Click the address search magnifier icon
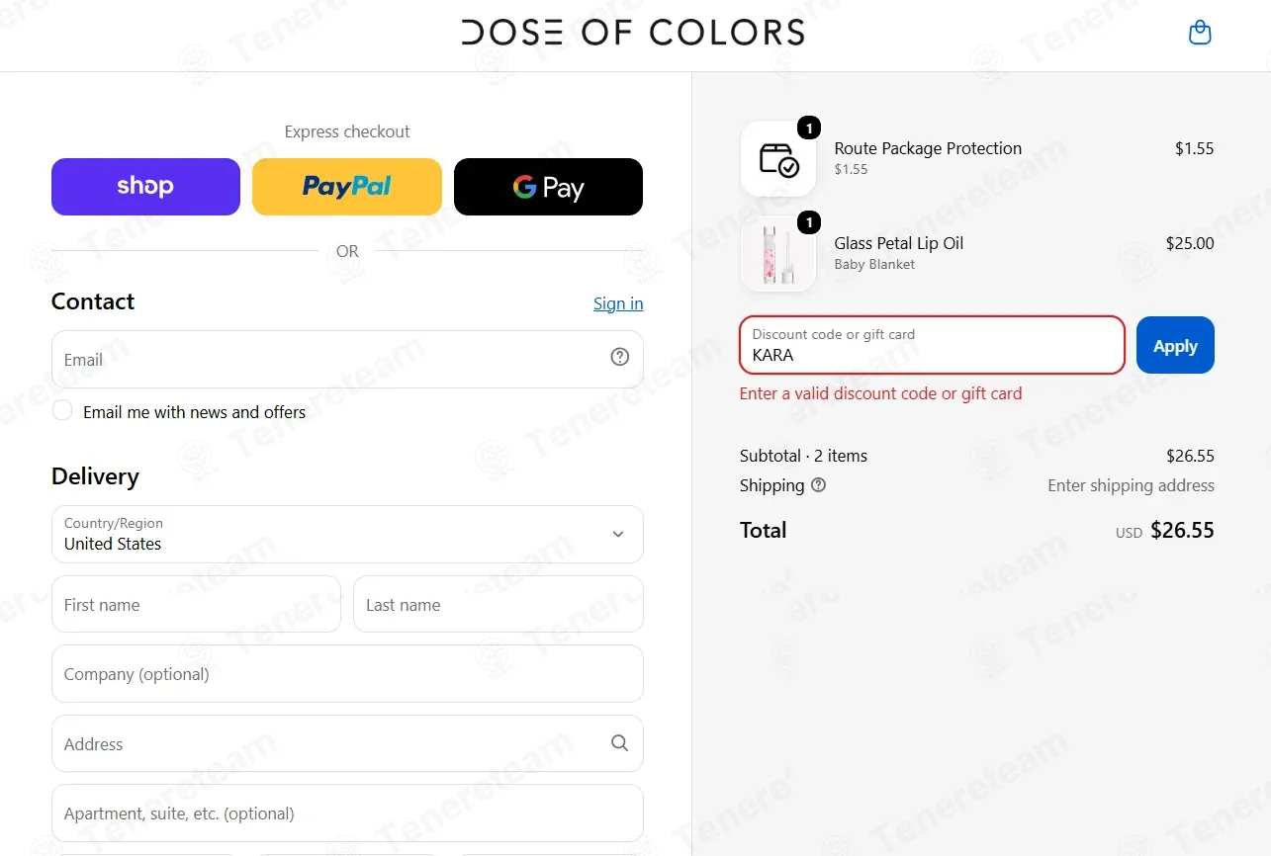1271x856 pixels. 620,742
